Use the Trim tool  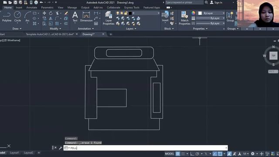[x=57, y=13]
